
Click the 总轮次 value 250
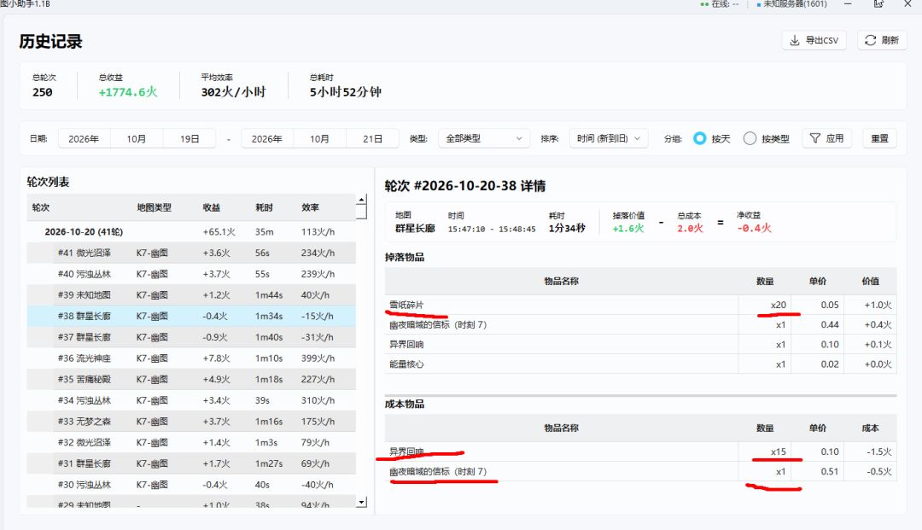[43, 92]
